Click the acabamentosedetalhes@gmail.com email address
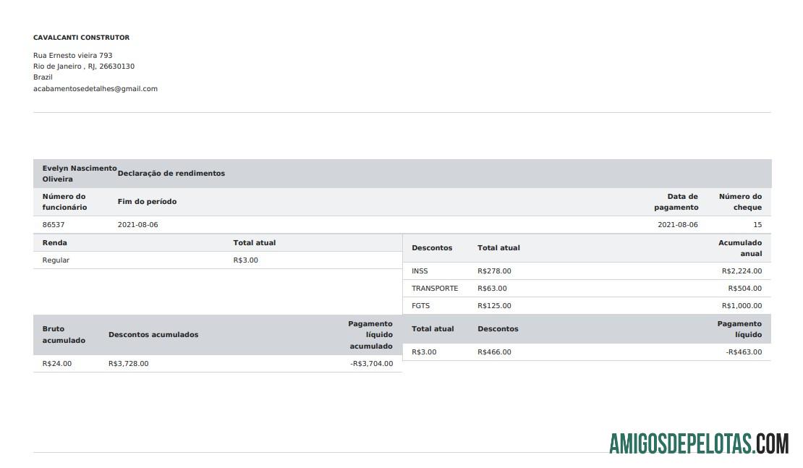Image resolution: width=803 pixels, height=468 pixels. (95, 89)
